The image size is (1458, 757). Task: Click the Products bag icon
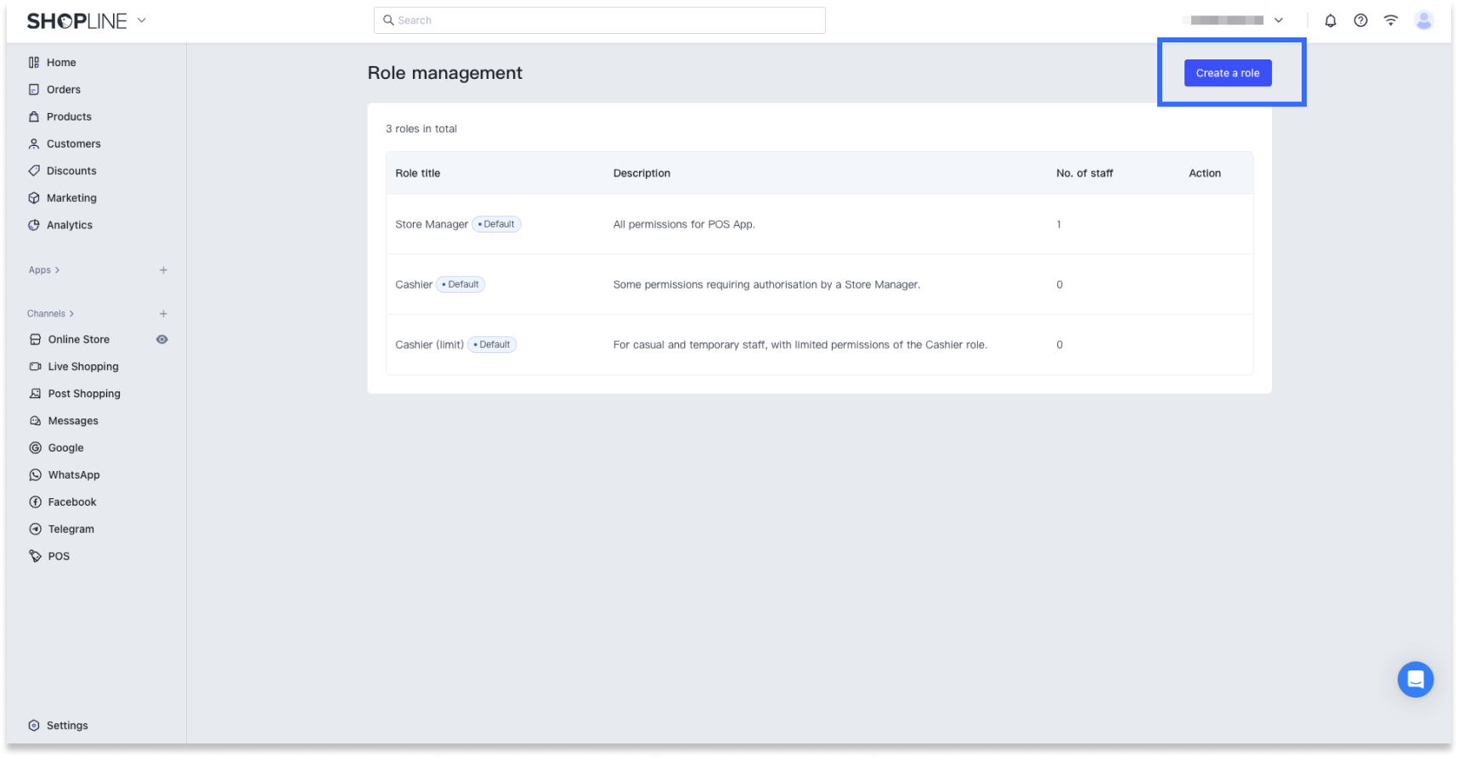pyautogui.click(x=34, y=117)
